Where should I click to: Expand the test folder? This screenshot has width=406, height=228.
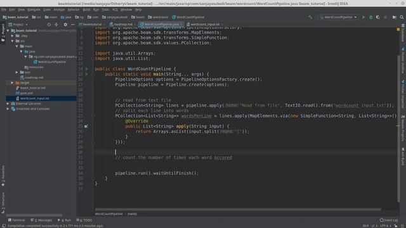tap(17, 72)
